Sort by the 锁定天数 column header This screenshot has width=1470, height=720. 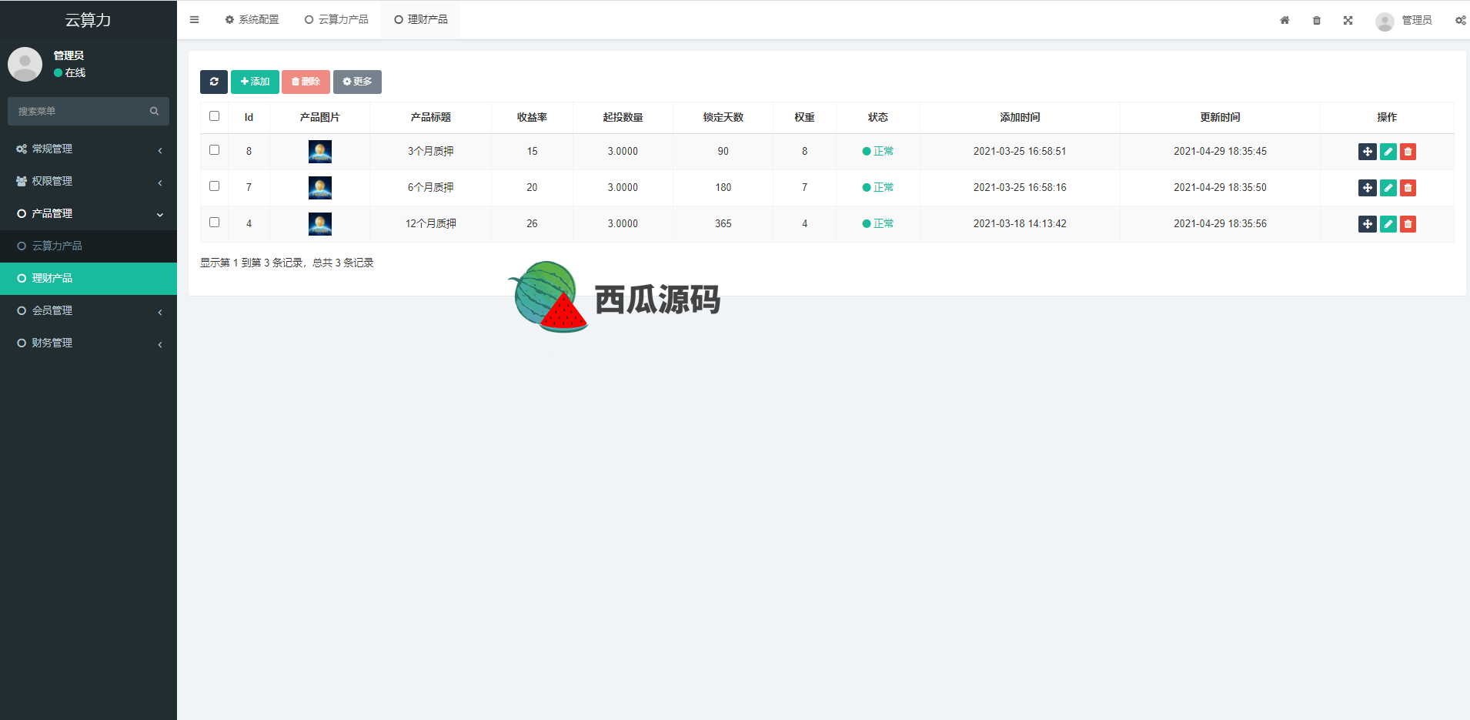723,117
